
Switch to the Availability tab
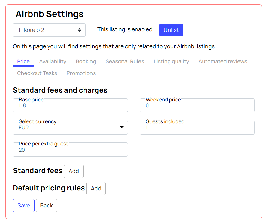click(x=53, y=61)
